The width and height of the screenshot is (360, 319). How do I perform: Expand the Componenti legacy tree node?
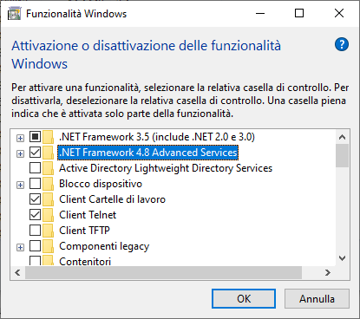(x=20, y=247)
